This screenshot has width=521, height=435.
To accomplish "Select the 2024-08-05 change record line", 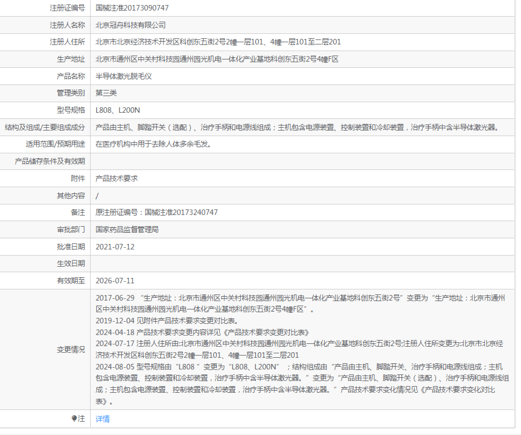I will pyautogui.click(x=302, y=384).
